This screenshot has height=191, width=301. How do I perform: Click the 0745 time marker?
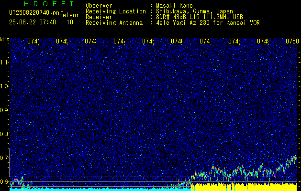[148, 41]
